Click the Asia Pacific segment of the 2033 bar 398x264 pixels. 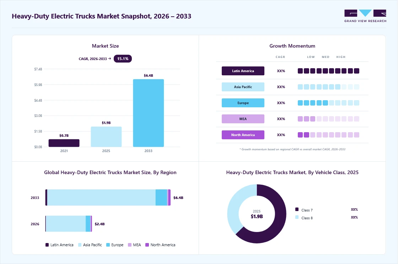101,198
